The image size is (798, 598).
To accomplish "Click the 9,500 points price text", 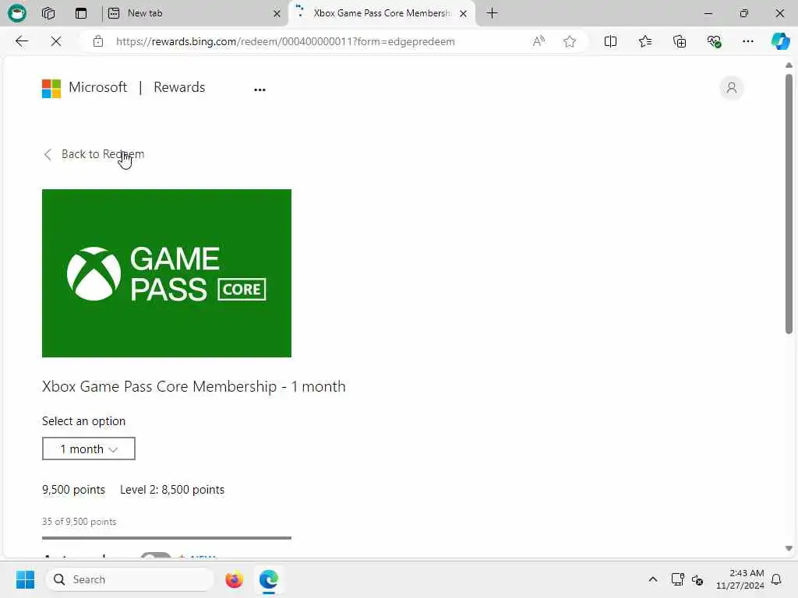I will coord(73,490).
